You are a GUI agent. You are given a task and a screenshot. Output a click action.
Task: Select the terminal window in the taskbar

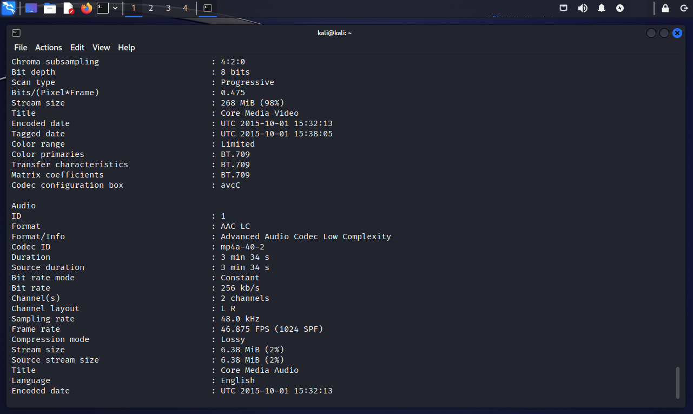pos(208,8)
